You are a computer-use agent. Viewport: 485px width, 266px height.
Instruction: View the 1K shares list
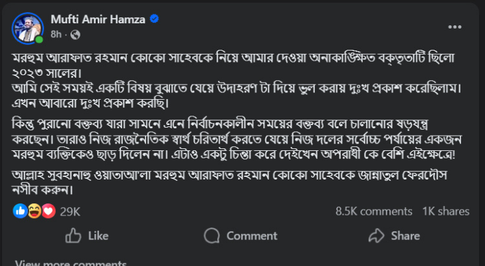point(446,211)
